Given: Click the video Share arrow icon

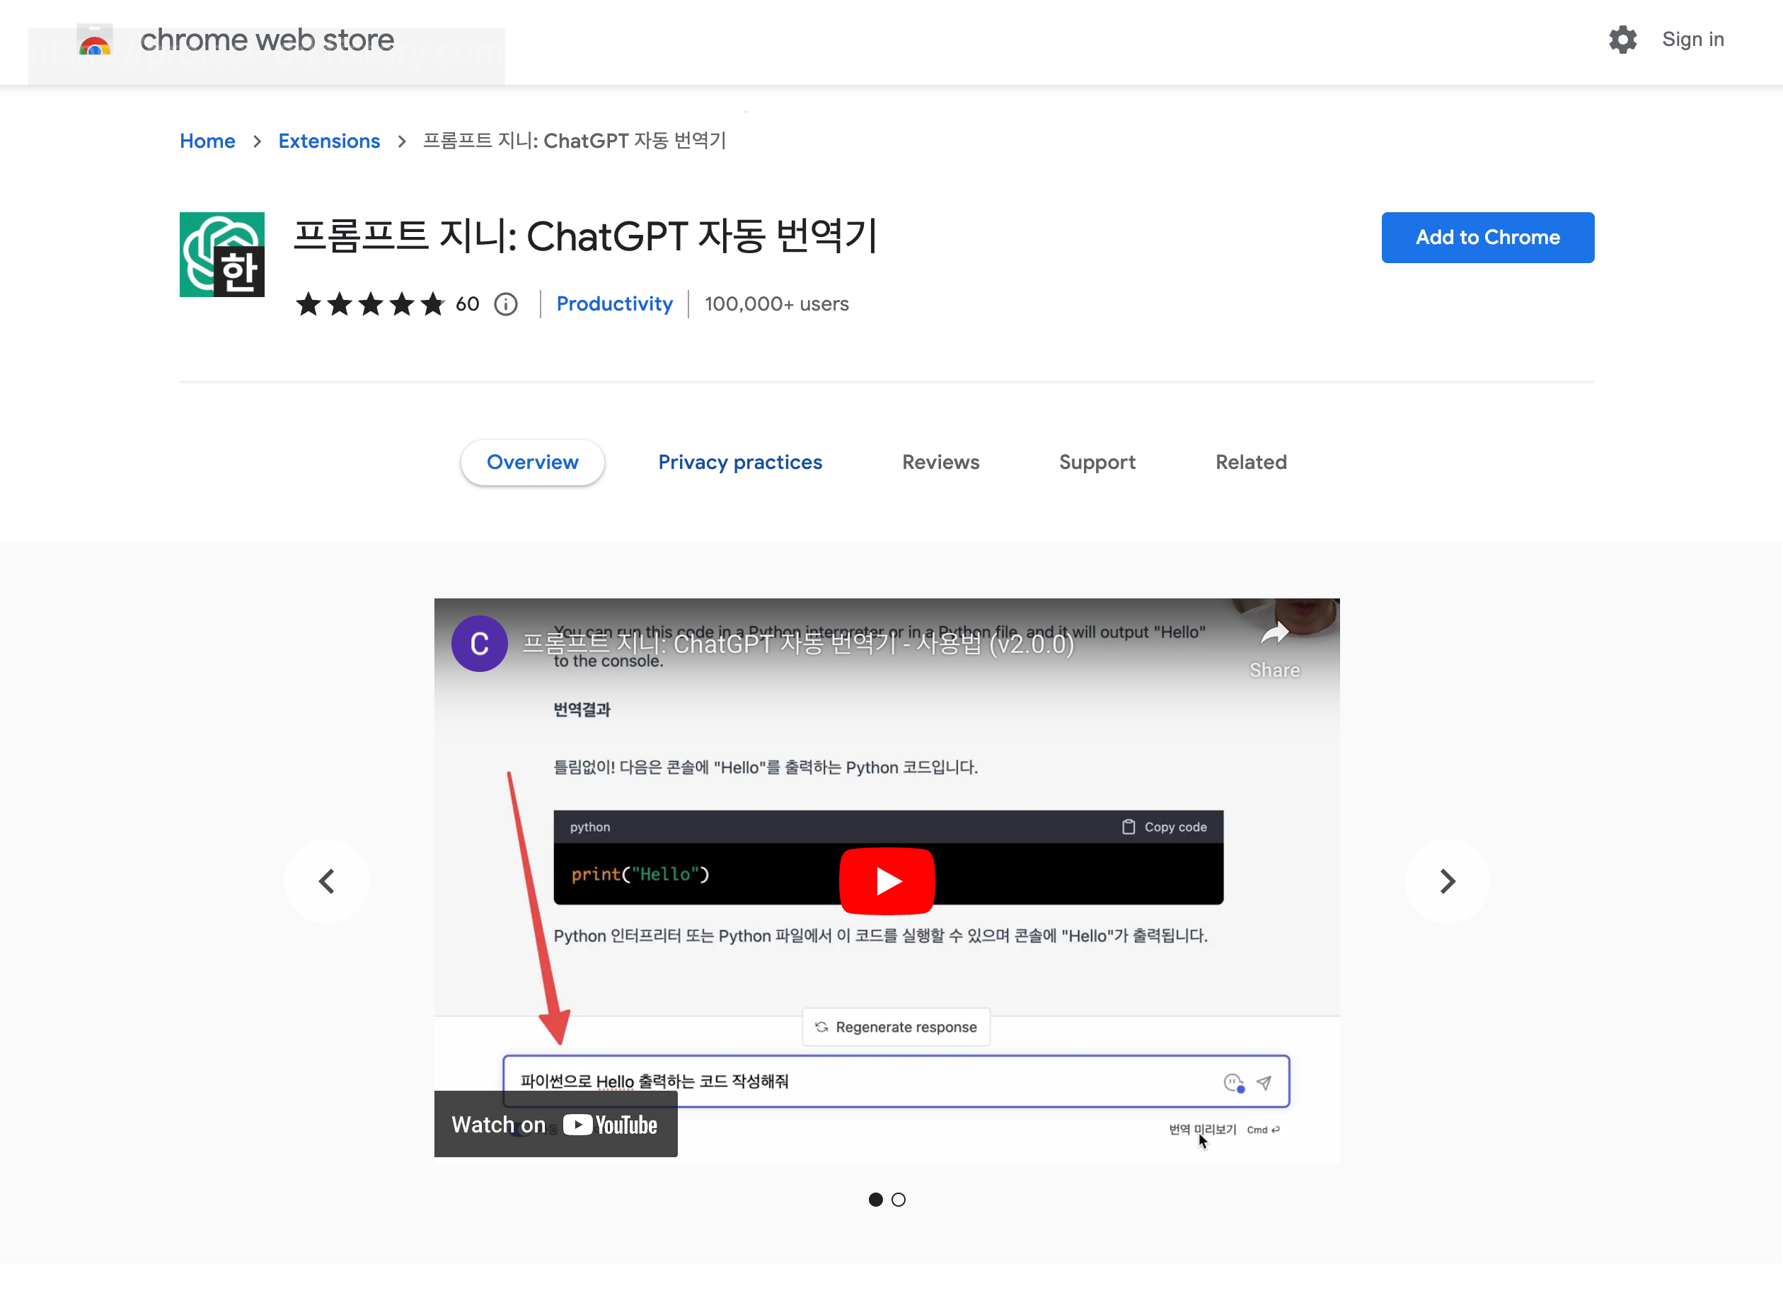Looking at the screenshot, I should pos(1274,634).
